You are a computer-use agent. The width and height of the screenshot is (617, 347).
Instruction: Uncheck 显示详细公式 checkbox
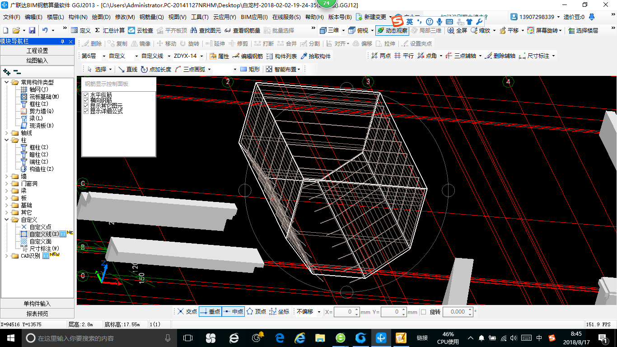86,111
